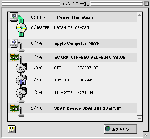150x139 pixels.
Task: Click the Apple Computer MESH computer icon
Action: click(x=14, y=43)
